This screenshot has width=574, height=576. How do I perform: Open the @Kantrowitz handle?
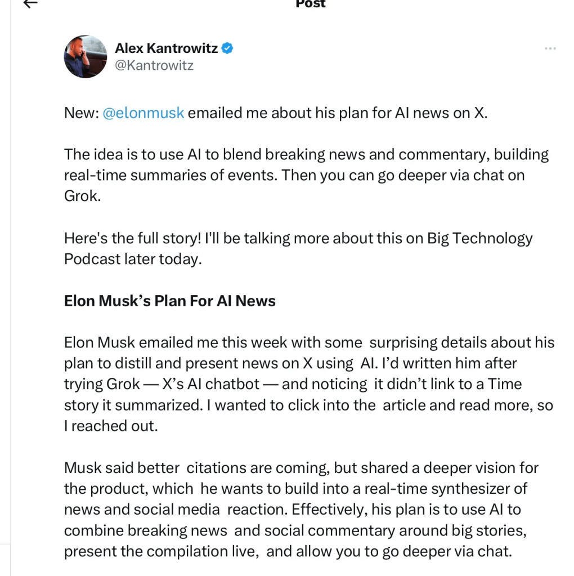(x=154, y=65)
